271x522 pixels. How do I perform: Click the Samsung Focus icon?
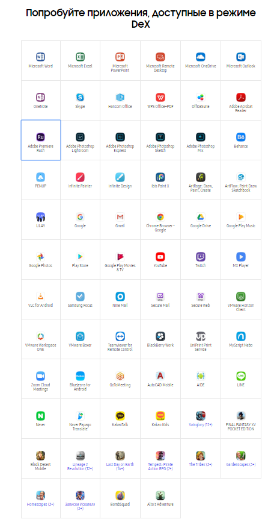pyautogui.click(x=80, y=297)
